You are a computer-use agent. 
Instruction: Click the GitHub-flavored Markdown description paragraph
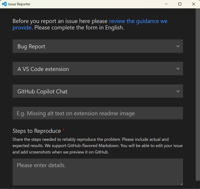tap(98, 146)
